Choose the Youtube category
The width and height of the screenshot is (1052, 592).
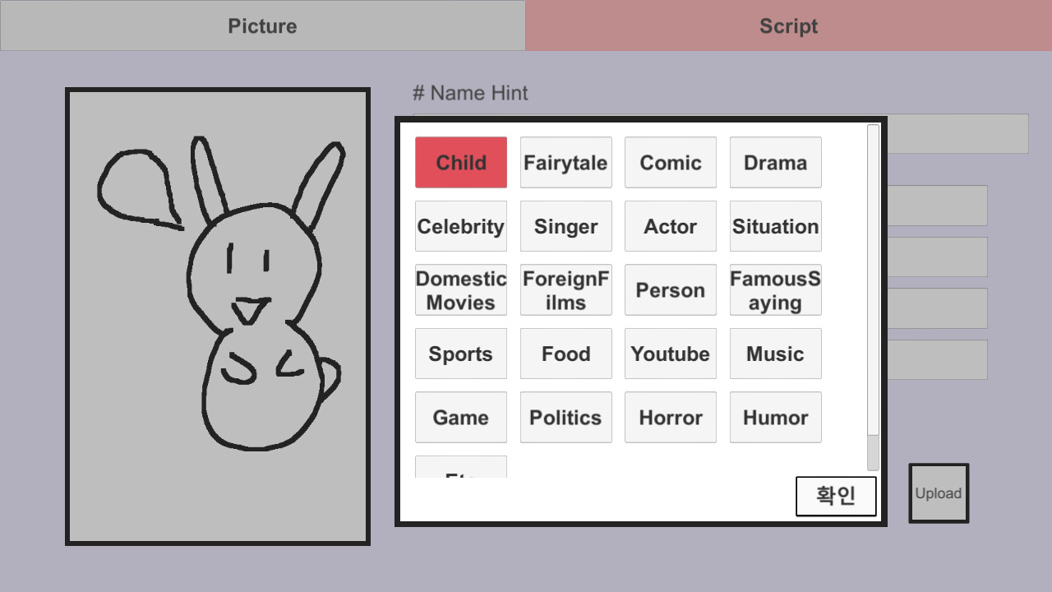[x=671, y=354]
